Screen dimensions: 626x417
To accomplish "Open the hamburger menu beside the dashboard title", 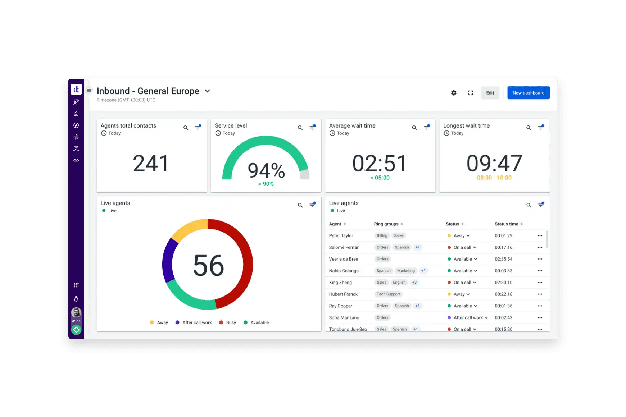I will (89, 90).
